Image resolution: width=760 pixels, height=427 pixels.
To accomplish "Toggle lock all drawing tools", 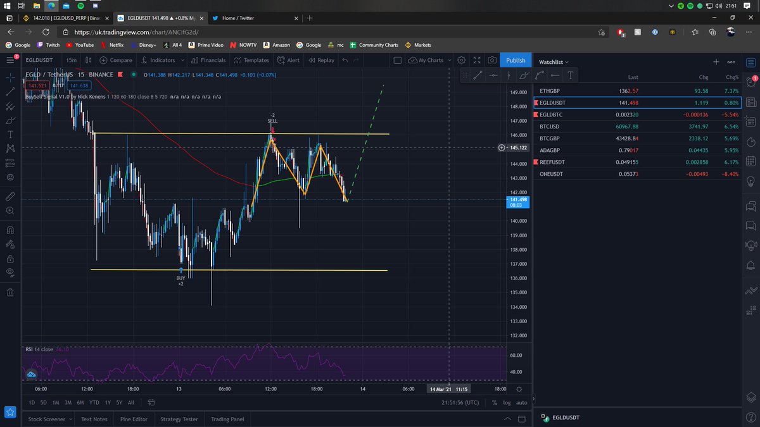I will [x=10, y=259].
